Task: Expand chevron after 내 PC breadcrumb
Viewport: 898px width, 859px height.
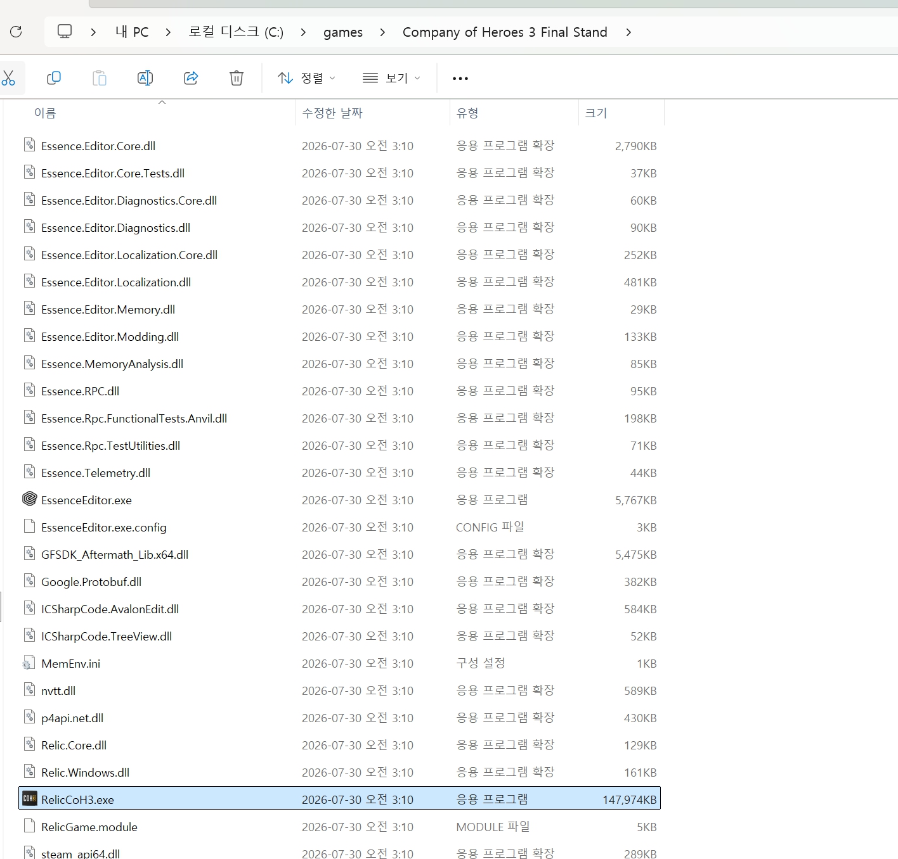Action: click(168, 32)
